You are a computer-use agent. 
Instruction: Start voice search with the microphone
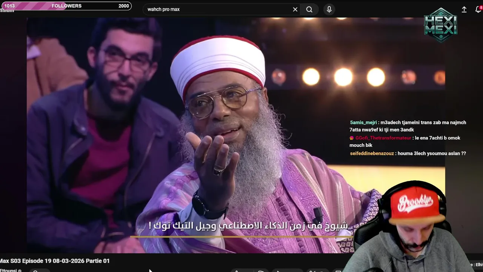(x=329, y=9)
